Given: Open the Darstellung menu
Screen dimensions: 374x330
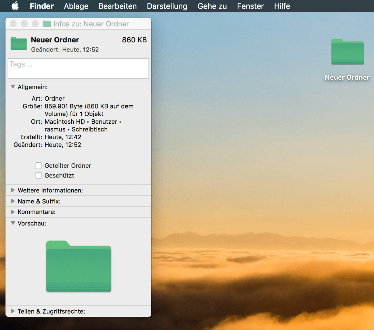Looking at the screenshot, I should click(x=167, y=6).
